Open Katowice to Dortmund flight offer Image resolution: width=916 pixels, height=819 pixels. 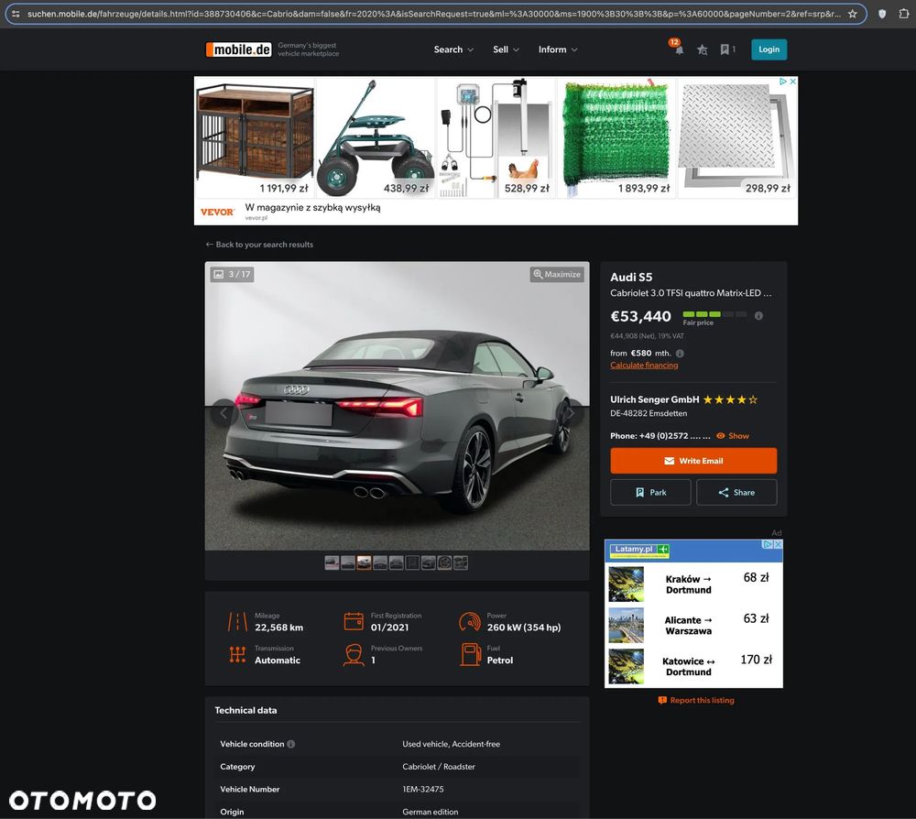click(693, 666)
